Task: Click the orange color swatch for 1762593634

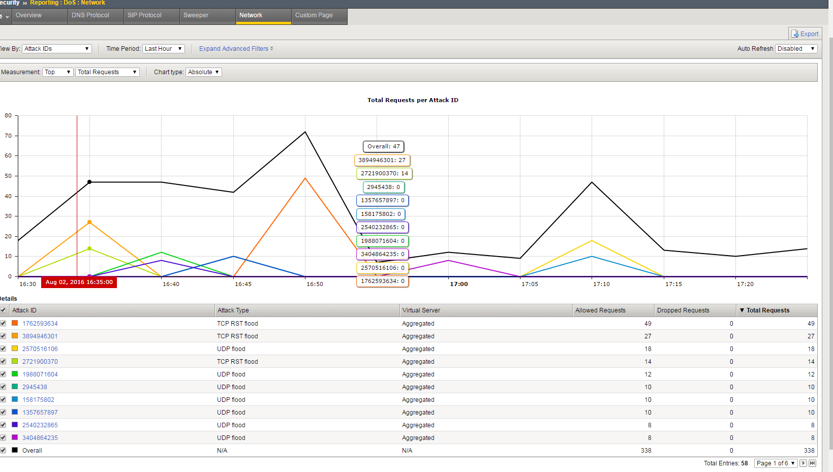Action: 15,323
